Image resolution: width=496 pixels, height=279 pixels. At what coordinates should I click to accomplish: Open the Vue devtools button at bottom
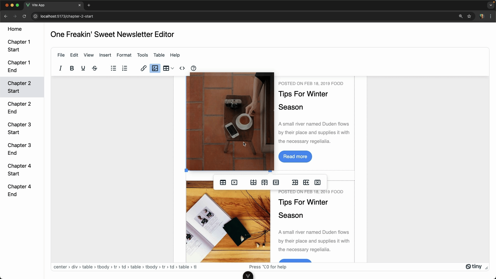[248, 276]
